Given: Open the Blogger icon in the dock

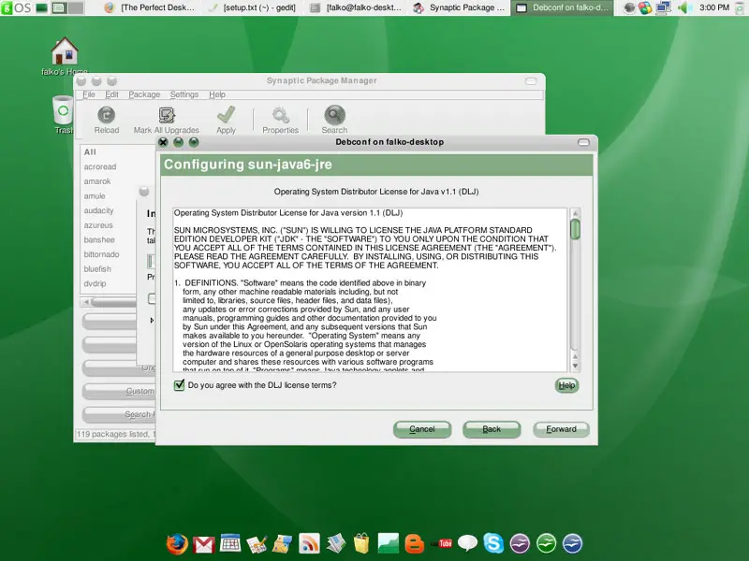Looking at the screenshot, I should [x=415, y=543].
